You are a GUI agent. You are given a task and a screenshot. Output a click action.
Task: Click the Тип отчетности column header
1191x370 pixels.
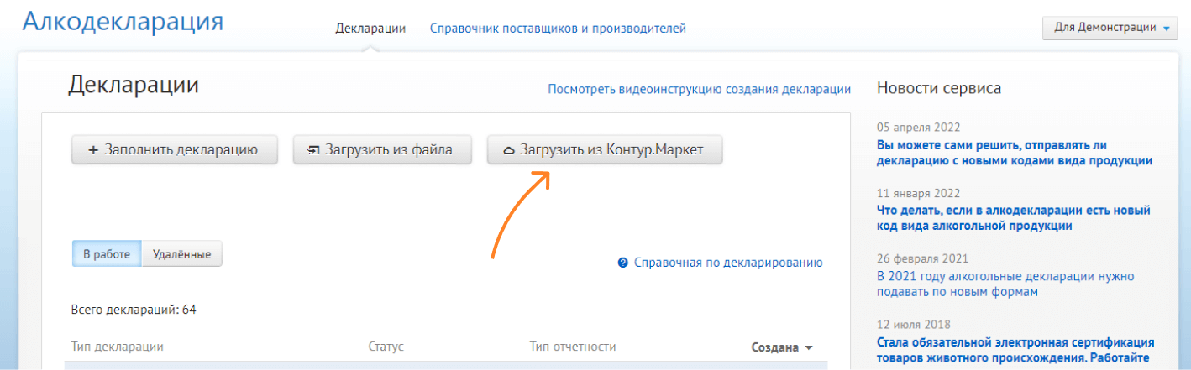coord(573,346)
